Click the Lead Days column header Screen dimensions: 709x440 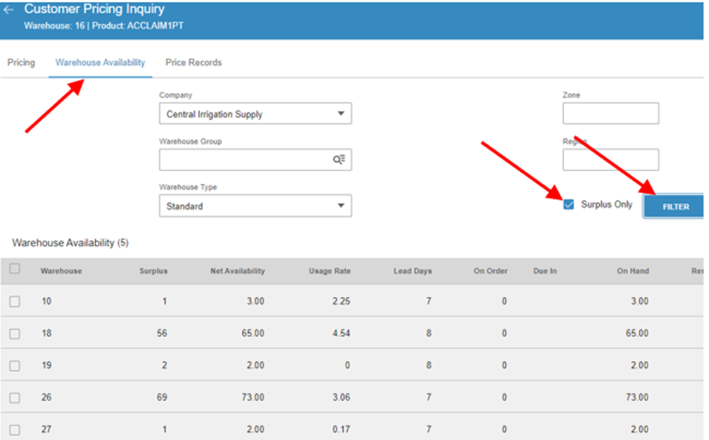(x=413, y=271)
